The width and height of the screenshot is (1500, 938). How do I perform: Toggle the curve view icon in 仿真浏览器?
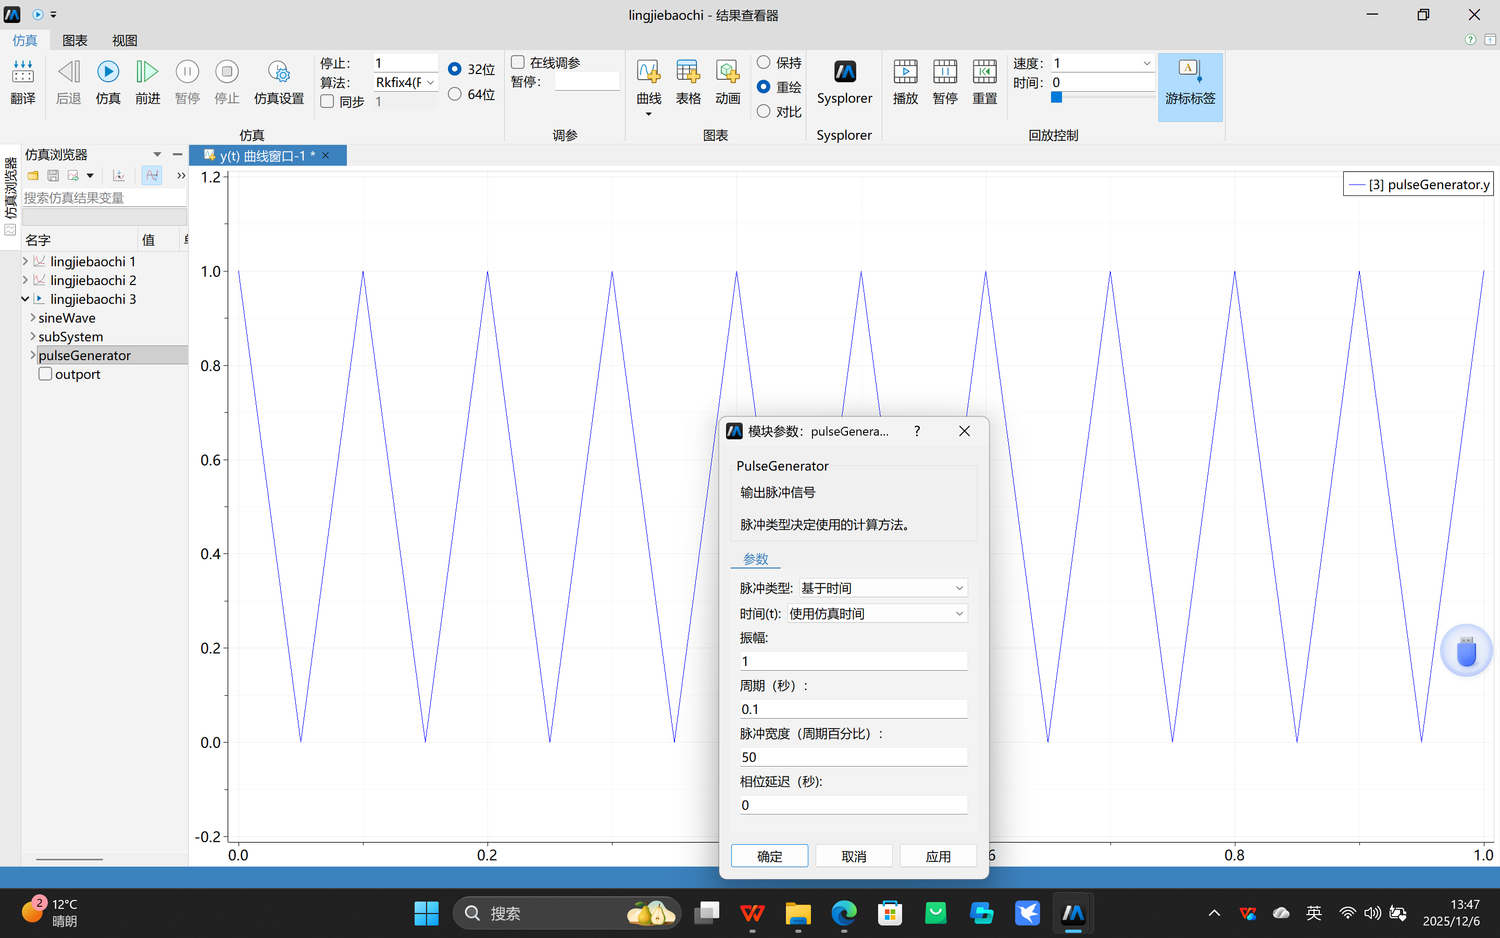coord(152,176)
